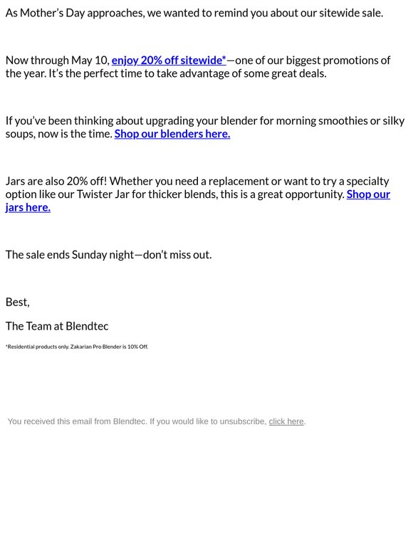Screen dimensions: 413x551
Task: Click the "Best," sign-off
Action: click(18, 303)
